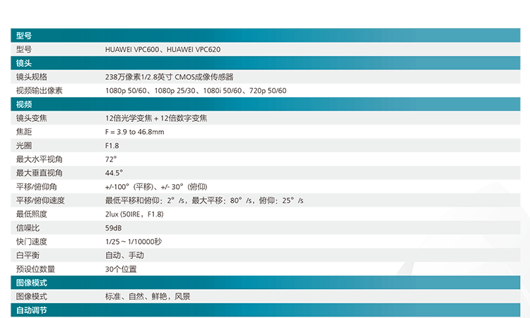Image resolution: width=530 pixels, height=318 pixels.
Task: Click the 镜头变焦 row label
Action: (x=32, y=118)
